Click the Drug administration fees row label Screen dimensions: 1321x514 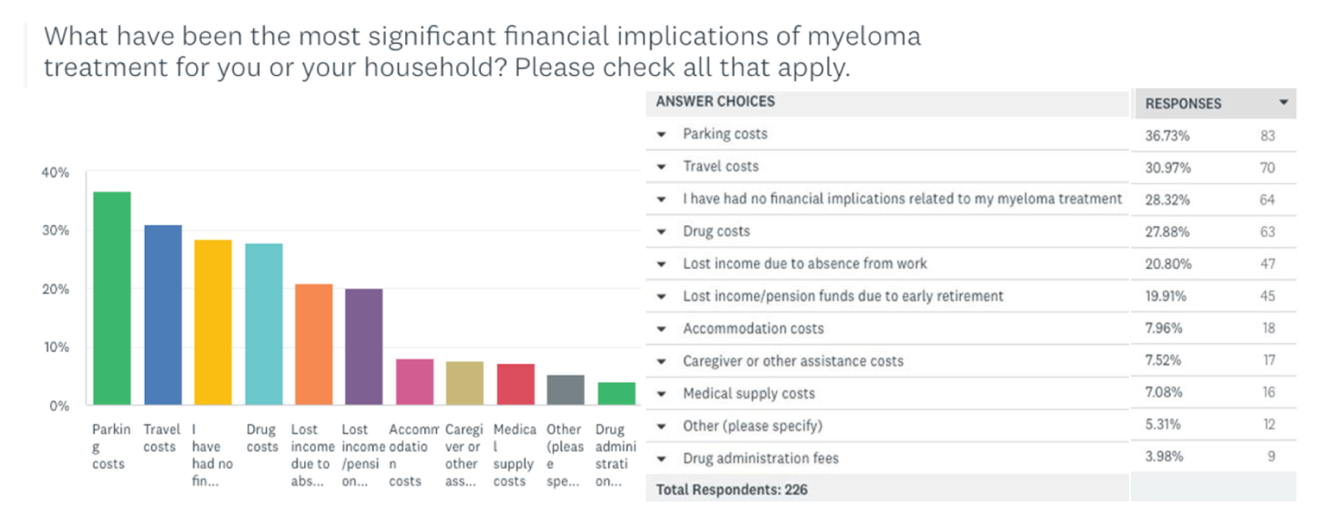click(x=761, y=458)
